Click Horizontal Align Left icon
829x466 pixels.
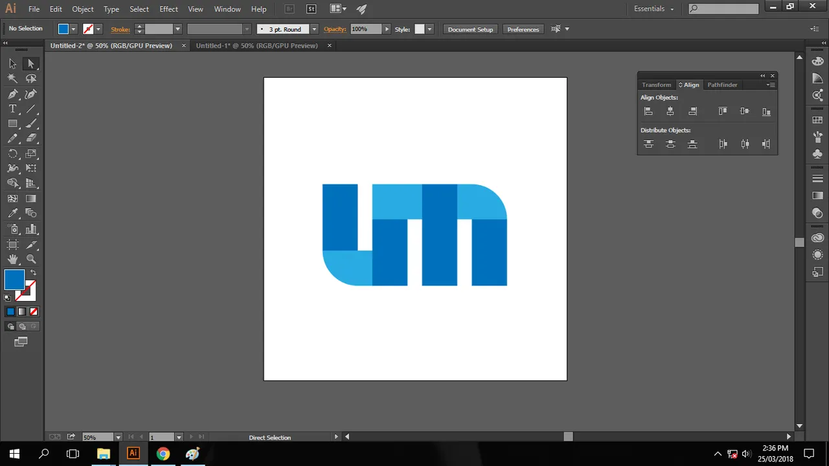pyautogui.click(x=648, y=111)
